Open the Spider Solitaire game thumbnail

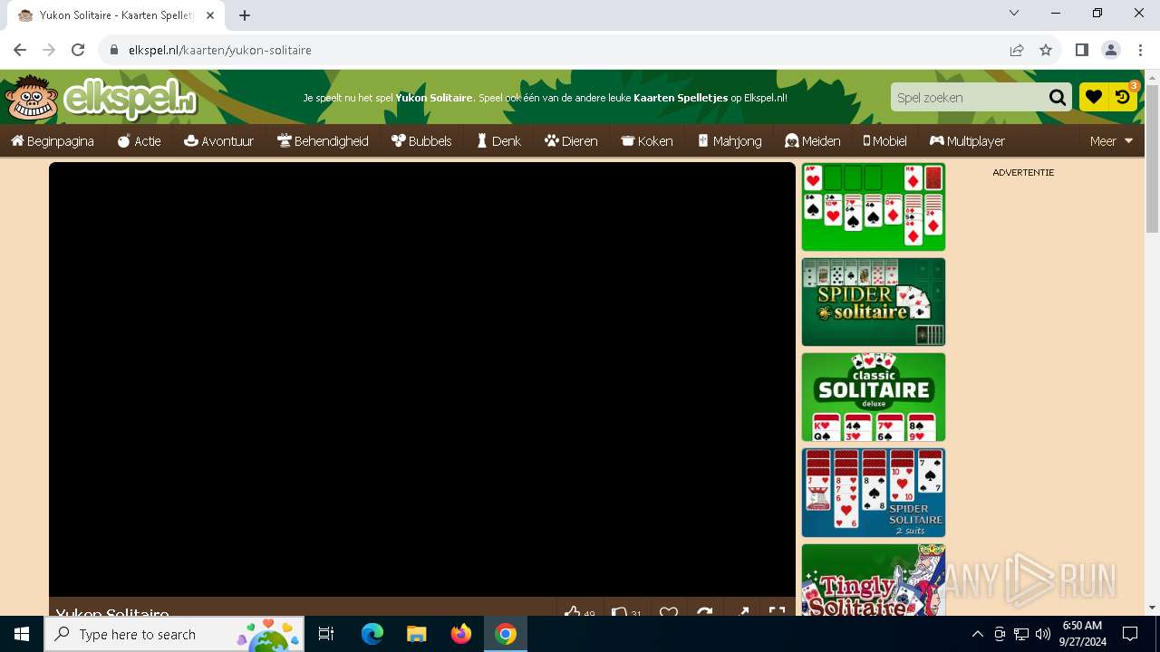874,302
